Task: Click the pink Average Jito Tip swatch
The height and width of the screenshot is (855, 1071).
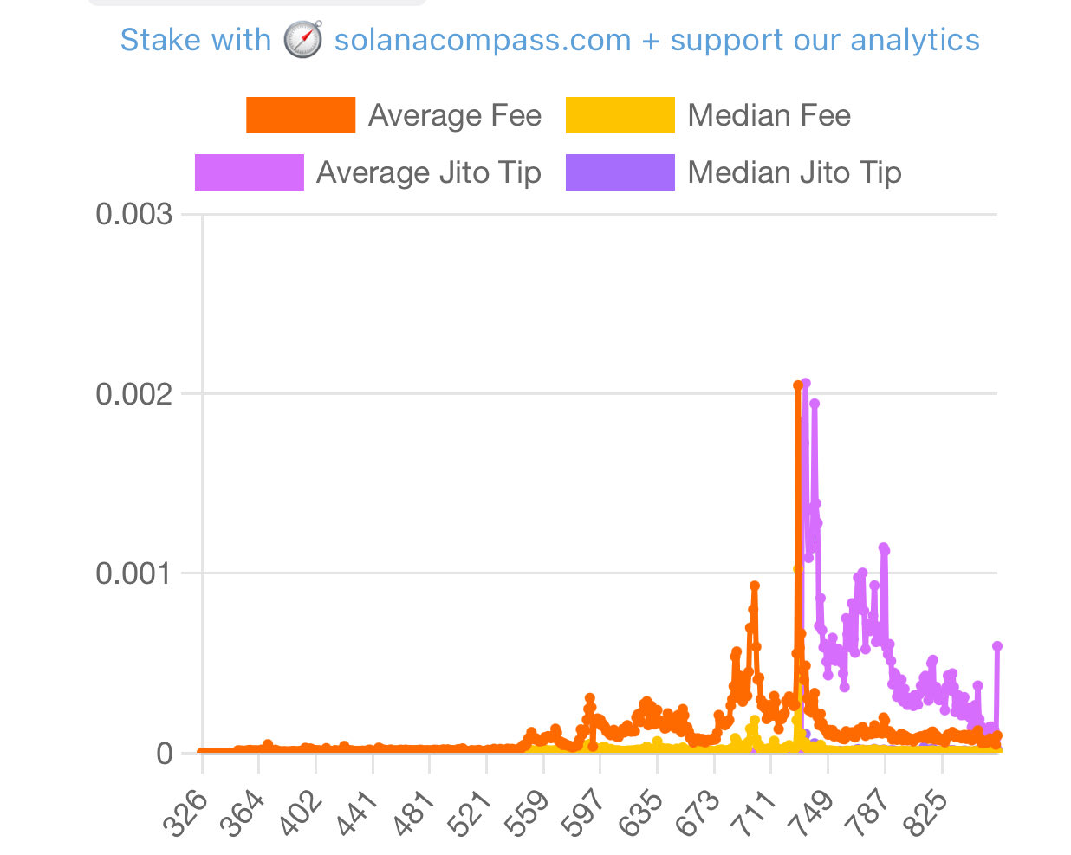Action: coord(250,172)
